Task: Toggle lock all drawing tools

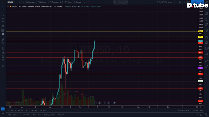Action: [3, 57]
